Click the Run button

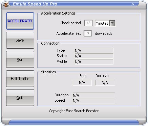pyautogui.click(x=20, y=59)
